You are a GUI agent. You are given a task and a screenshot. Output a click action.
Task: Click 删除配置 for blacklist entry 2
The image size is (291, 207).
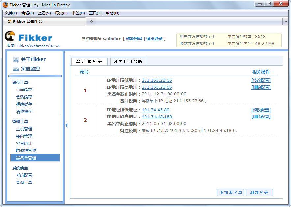(x=261, y=117)
